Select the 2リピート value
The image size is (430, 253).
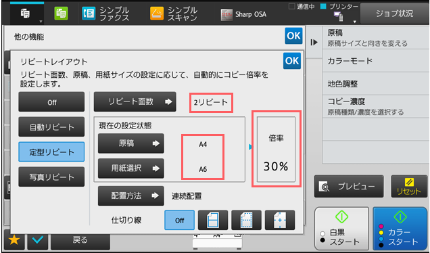coord(211,102)
